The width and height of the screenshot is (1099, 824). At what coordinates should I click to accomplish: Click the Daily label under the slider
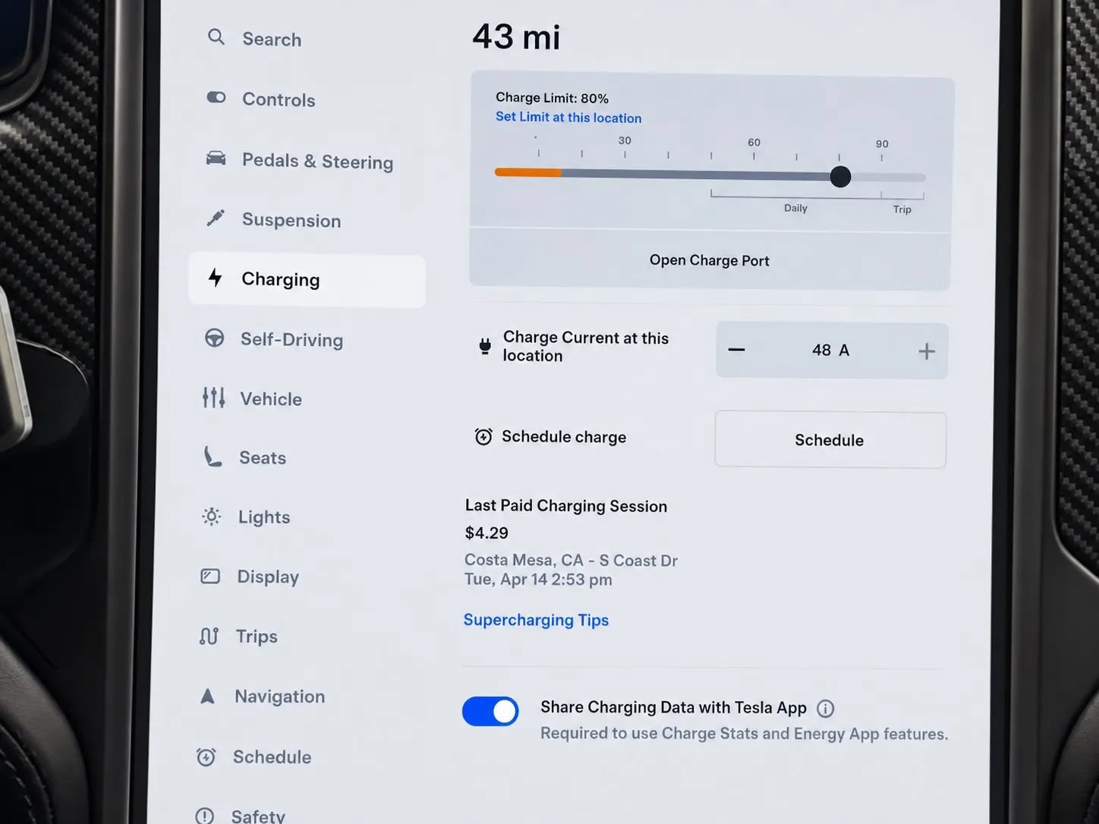795,208
